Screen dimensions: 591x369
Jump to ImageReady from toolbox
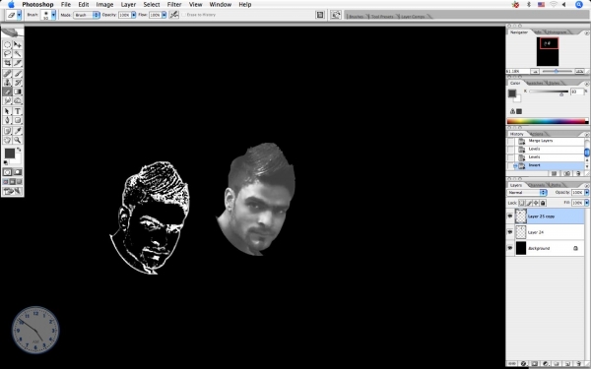[x=13, y=192]
